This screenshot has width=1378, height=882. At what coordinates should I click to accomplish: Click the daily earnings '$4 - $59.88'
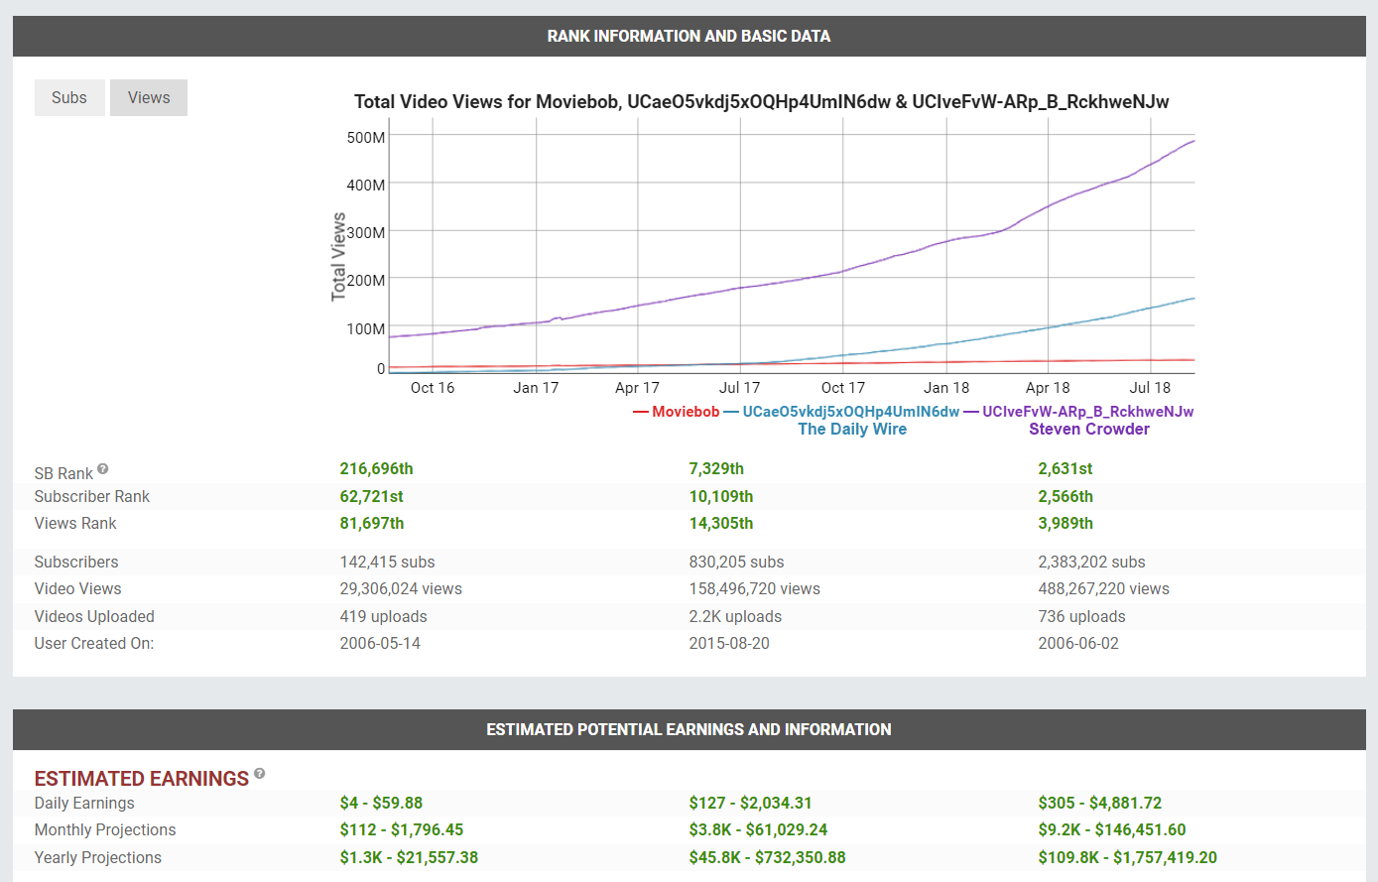[x=381, y=803]
